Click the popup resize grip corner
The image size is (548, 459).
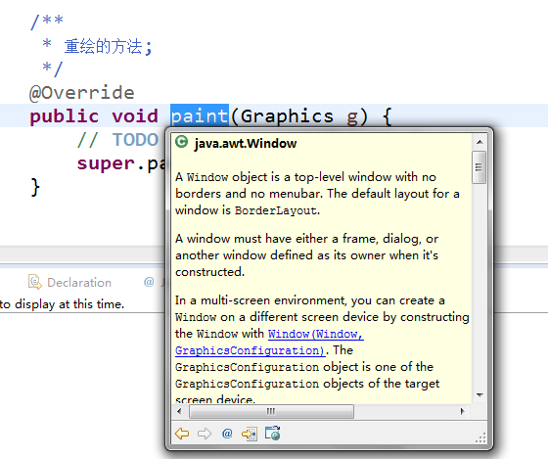480,437
